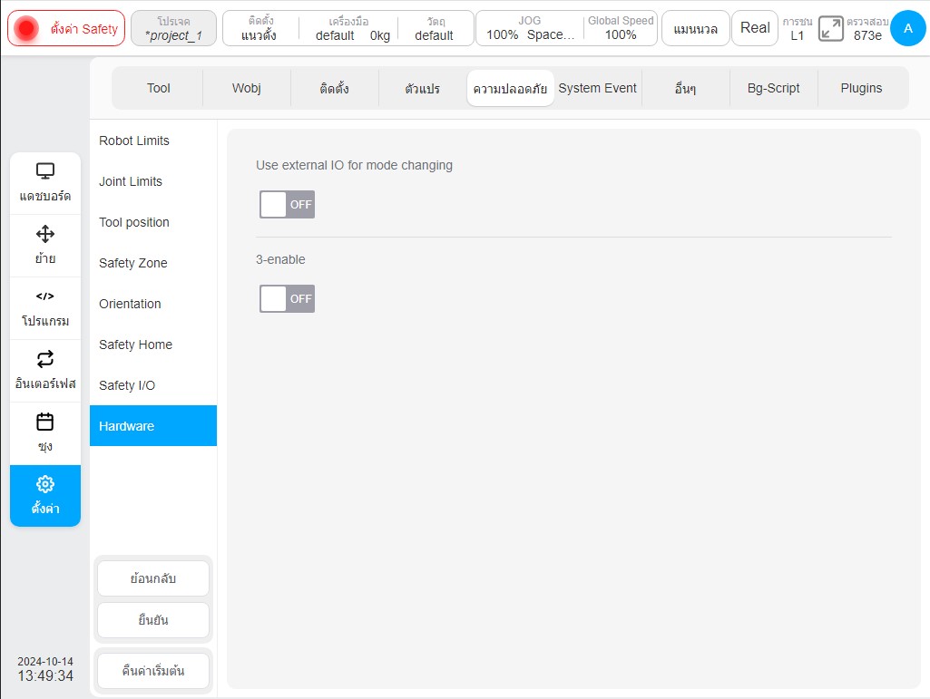
Task: Switch to the System Event tab
Action: pyautogui.click(x=598, y=88)
